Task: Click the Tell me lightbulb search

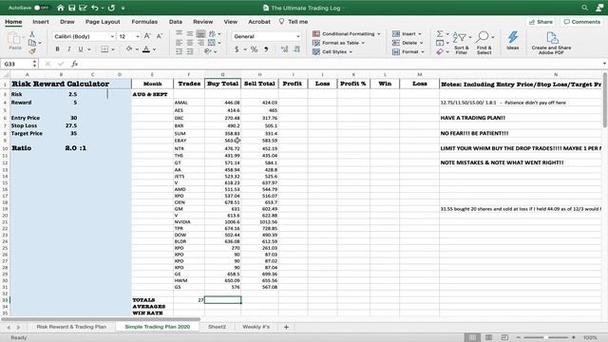Action: (x=294, y=22)
